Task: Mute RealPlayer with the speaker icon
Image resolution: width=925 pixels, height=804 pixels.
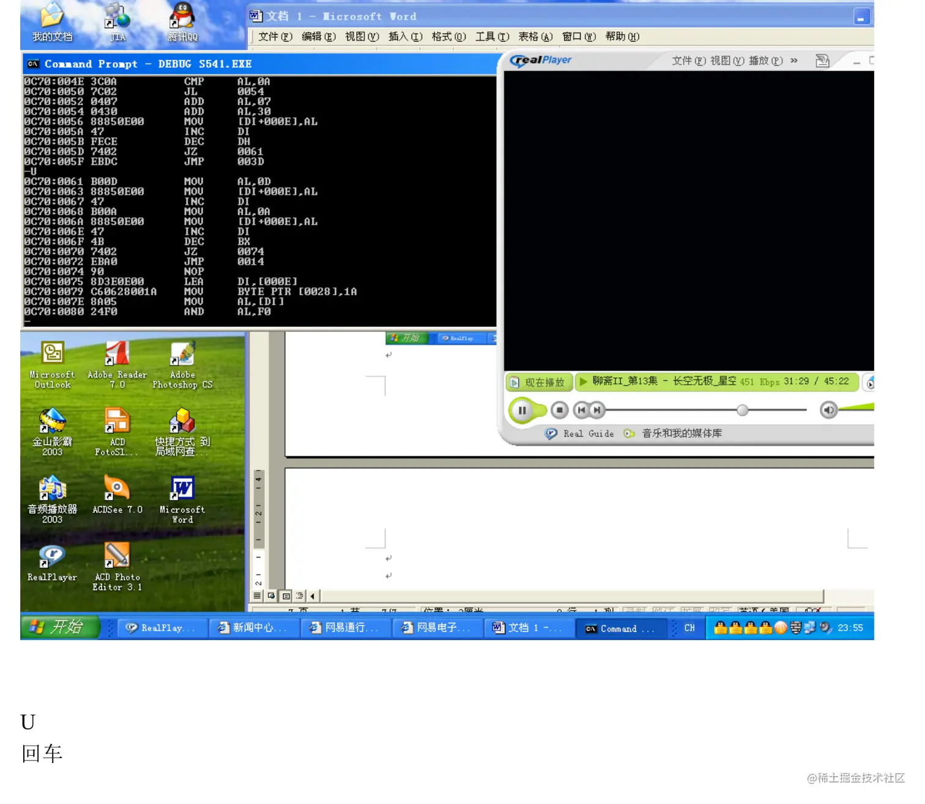Action: (828, 410)
